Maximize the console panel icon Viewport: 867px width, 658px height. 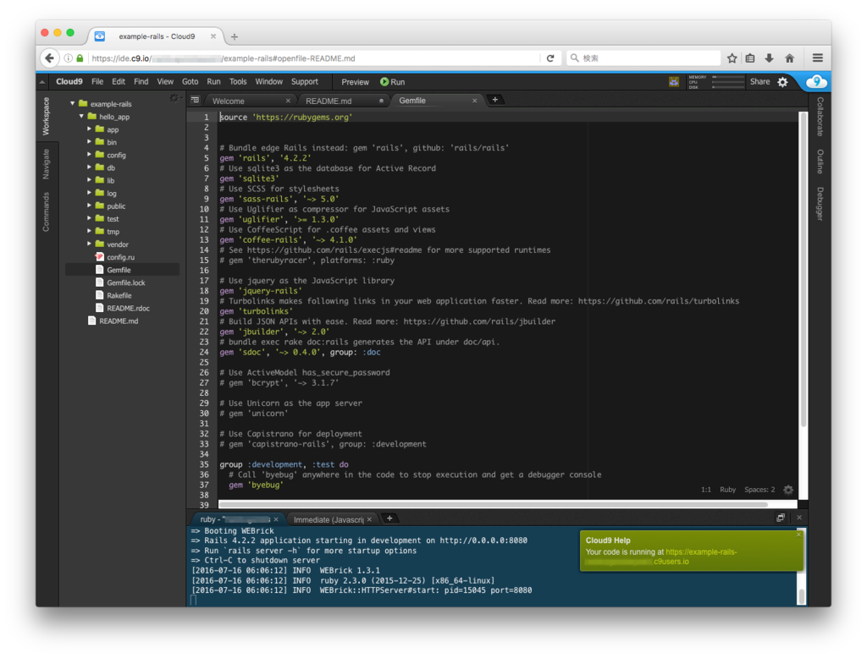coord(780,518)
